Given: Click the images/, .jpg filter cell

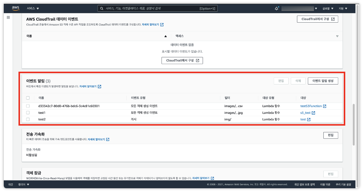Looking at the screenshot, I should point(233,113).
